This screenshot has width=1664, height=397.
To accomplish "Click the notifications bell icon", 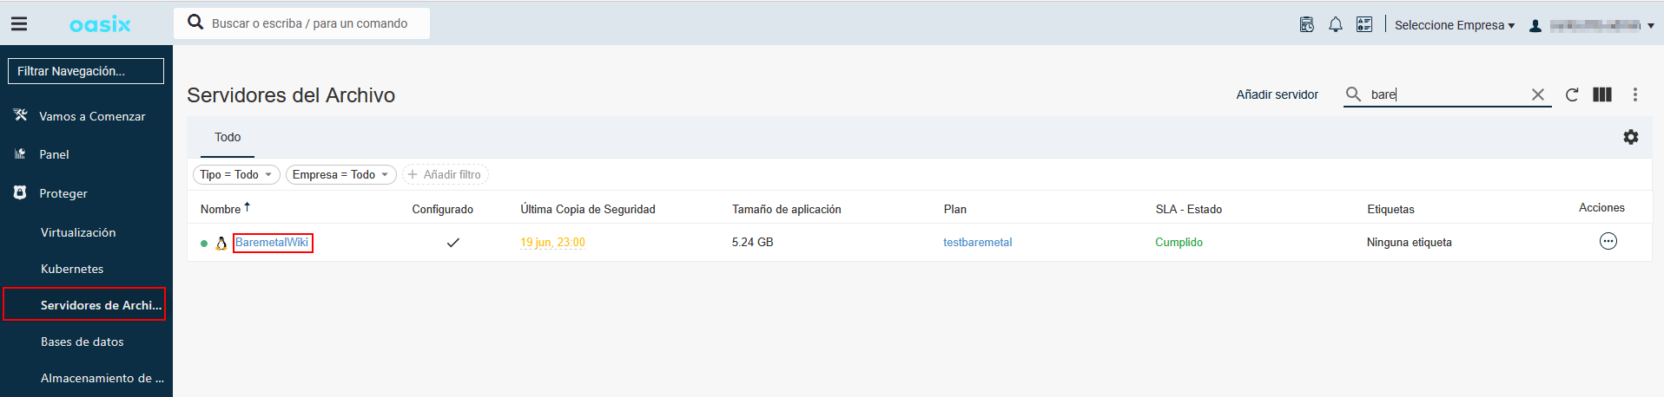I will (1336, 25).
